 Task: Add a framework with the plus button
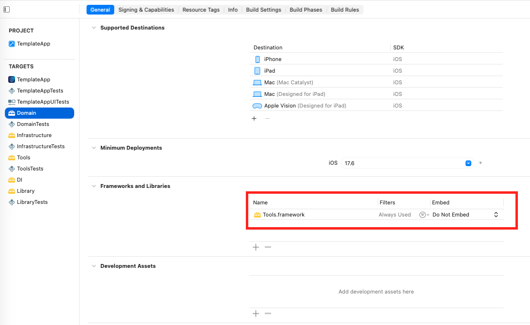click(256, 248)
